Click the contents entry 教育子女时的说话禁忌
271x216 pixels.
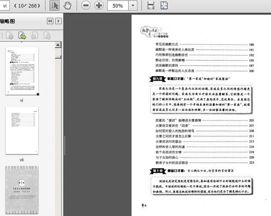pos(172,163)
